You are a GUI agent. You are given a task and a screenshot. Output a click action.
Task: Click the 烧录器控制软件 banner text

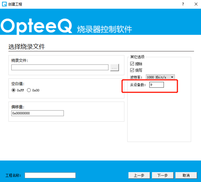tap(105, 29)
